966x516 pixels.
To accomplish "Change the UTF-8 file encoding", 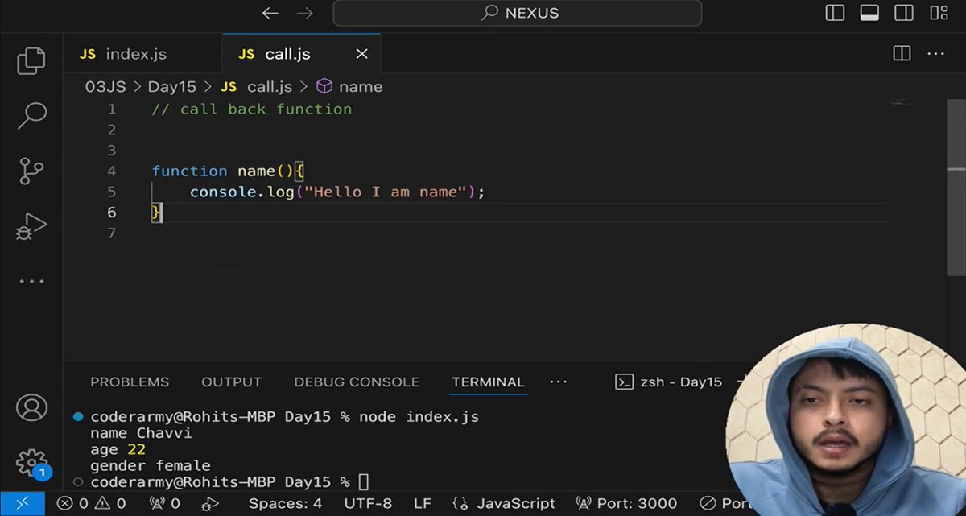I will point(368,504).
